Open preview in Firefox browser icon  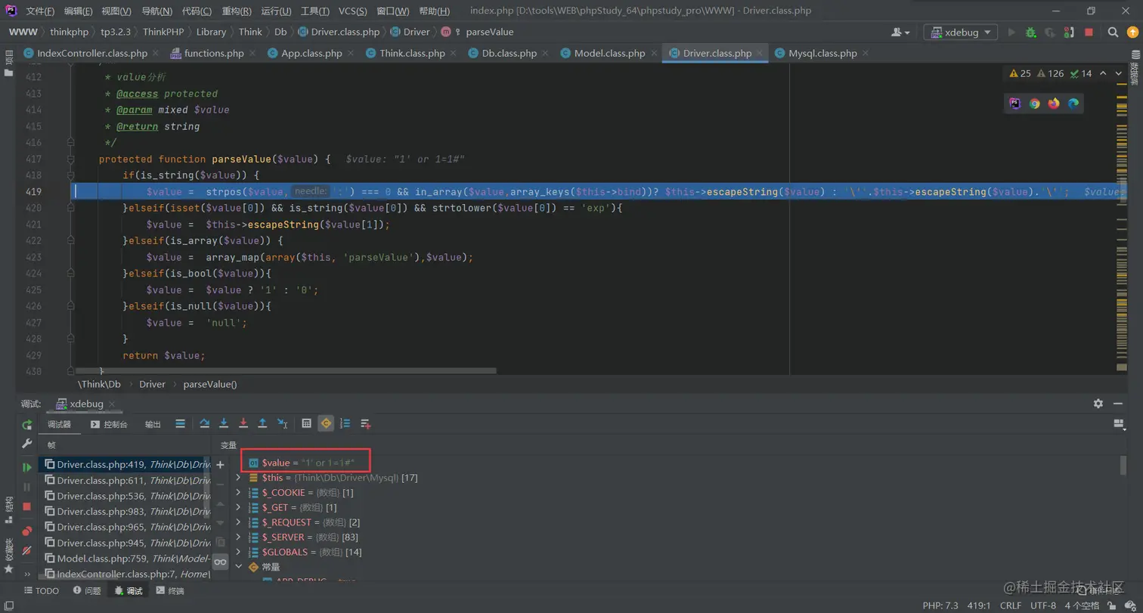(1054, 104)
